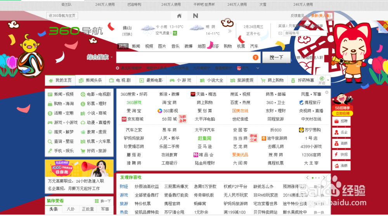Open 涨薪 sidebar button
This screenshot has width=388, height=216.
tap(341, 166)
